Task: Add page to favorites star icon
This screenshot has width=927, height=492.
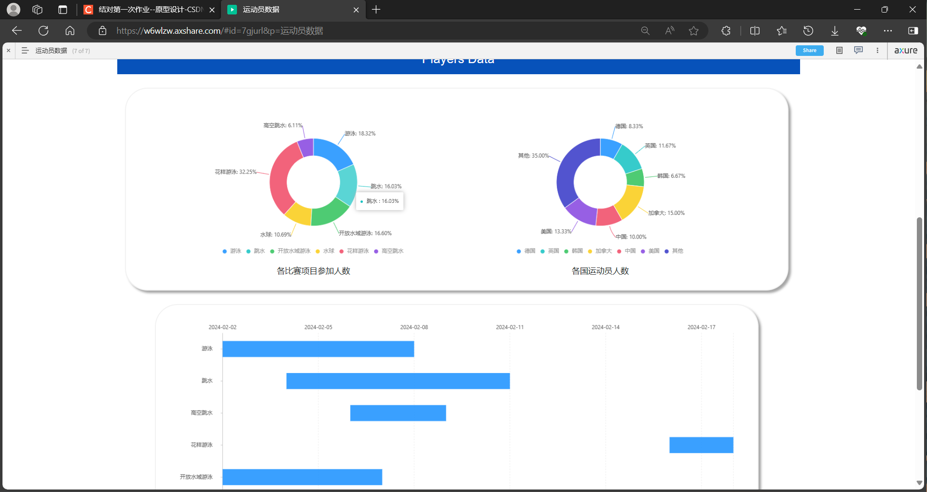Action: tap(693, 31)
